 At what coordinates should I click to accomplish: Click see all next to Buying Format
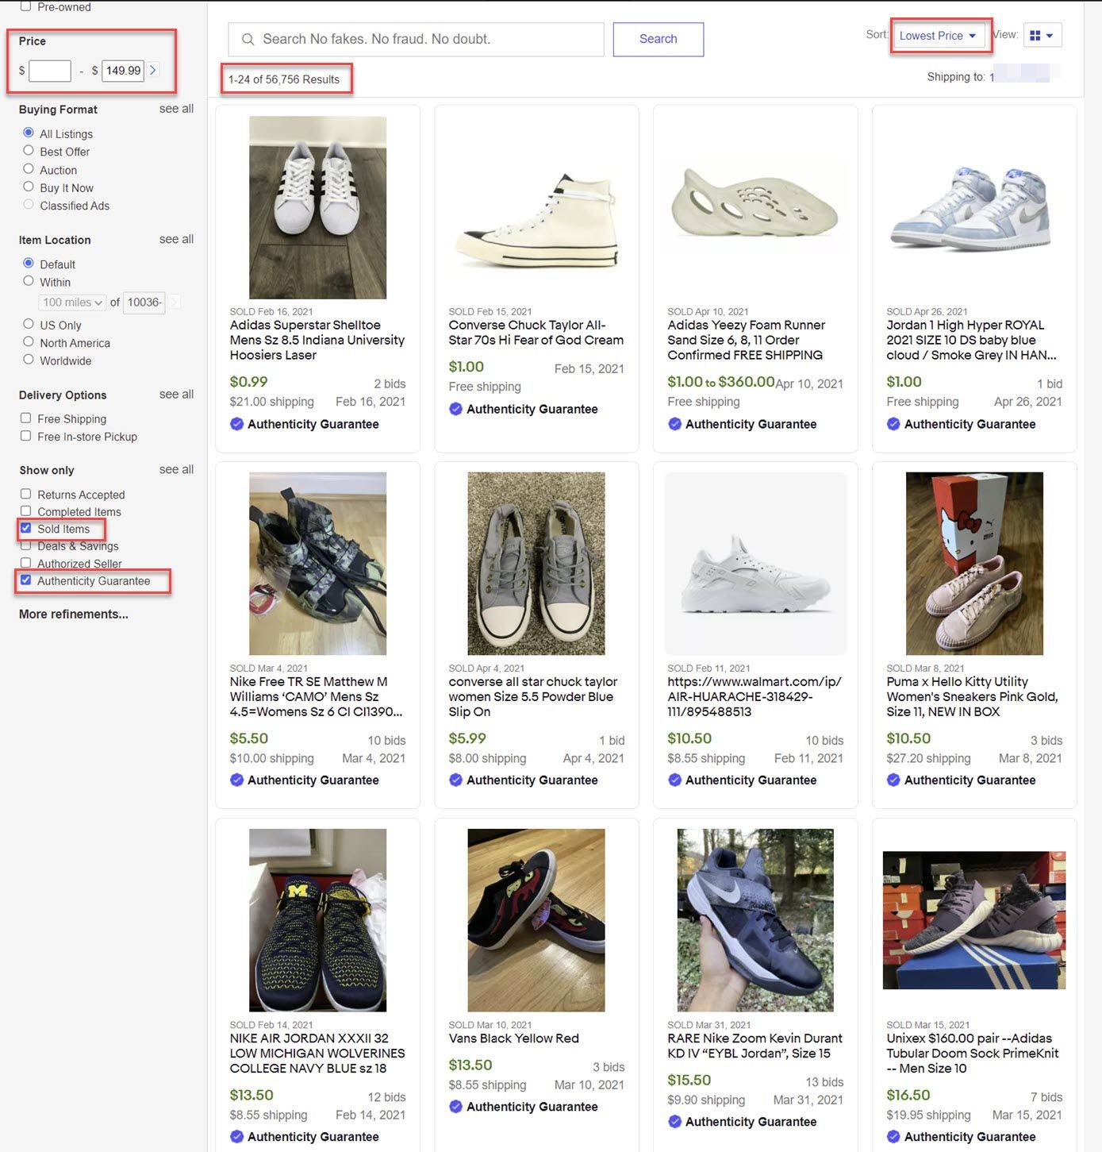pyautogui.click(x=176, y=109)
